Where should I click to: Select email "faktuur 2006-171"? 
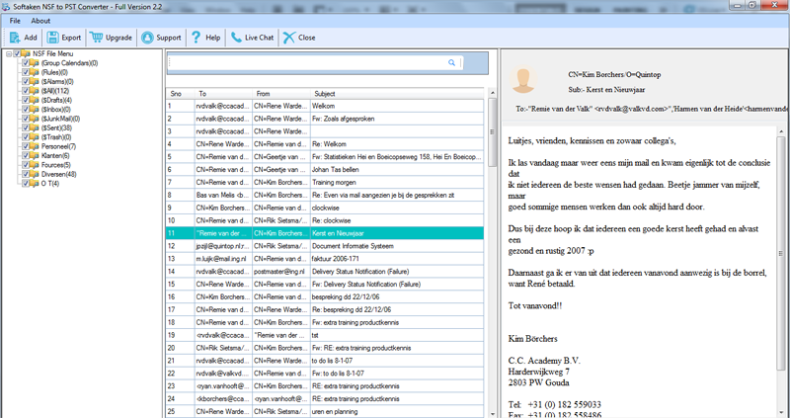pyautogui.click(x=325, y=259)
